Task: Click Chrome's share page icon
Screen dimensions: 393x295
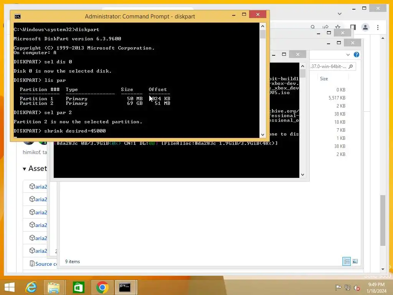Action: pyautogui.click(x=325, y=27)
